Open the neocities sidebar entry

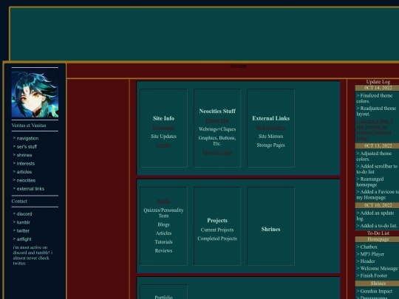coord(26,180)
